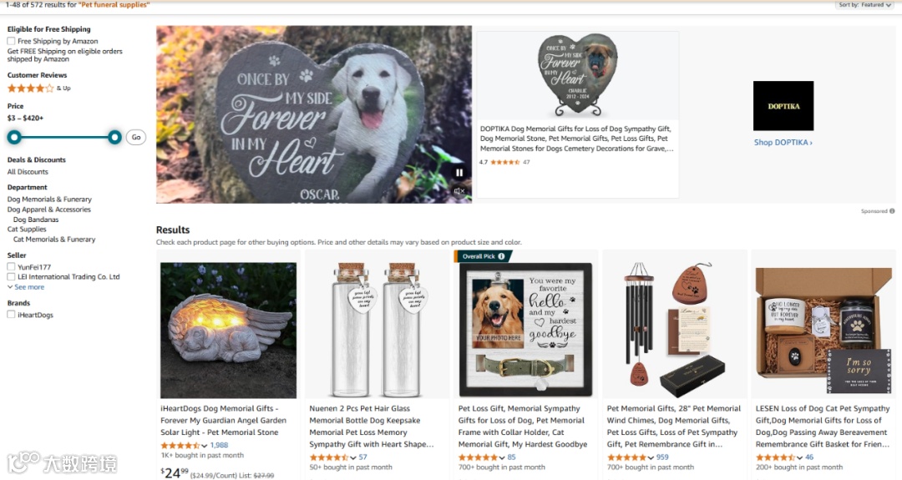Open the DOPTIKA brand logo

783,106
